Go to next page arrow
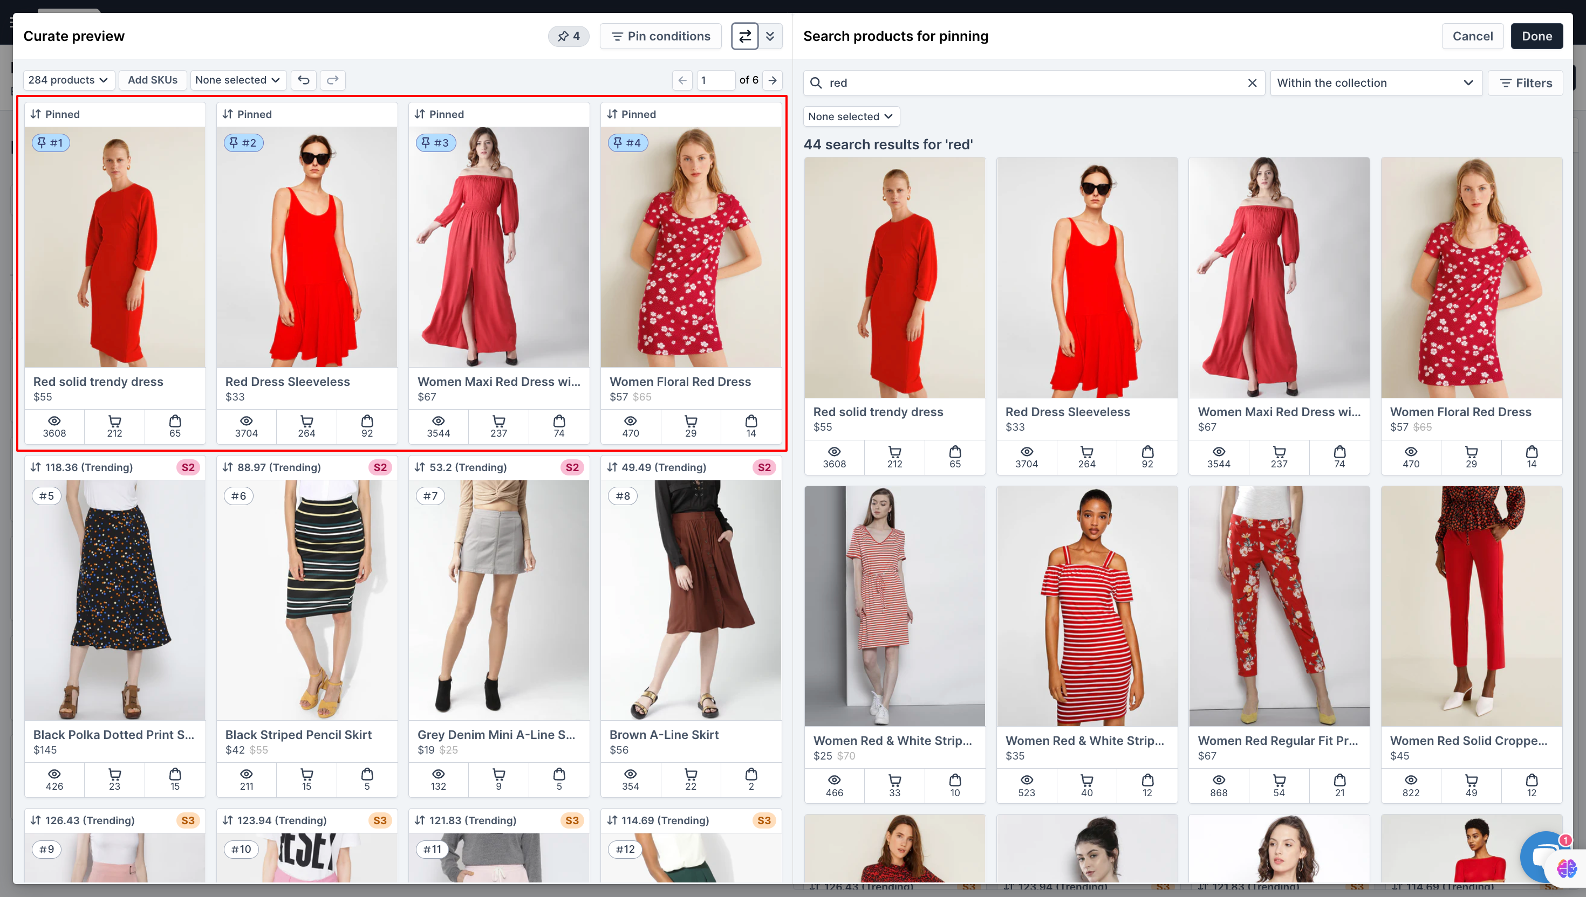This screenshot has width=1586, height=897. tap(773, 80)
